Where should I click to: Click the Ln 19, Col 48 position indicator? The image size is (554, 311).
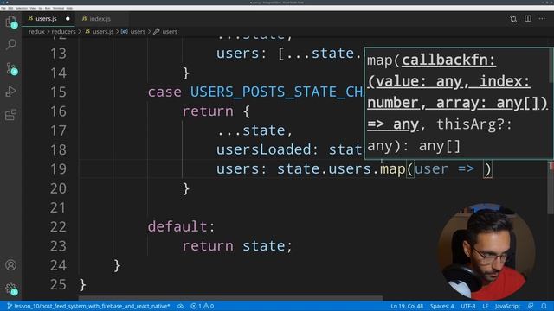point(407,306)
